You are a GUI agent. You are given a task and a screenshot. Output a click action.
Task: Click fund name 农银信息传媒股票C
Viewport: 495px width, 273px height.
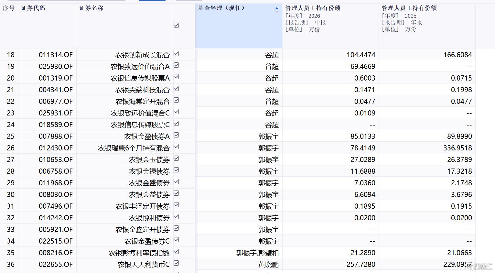tap(140, 125)
